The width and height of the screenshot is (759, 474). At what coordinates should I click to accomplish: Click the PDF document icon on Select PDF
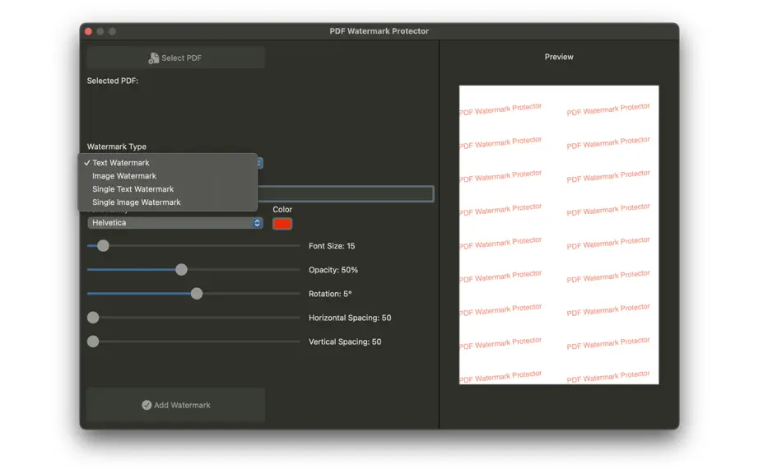(x=153, y=58)
